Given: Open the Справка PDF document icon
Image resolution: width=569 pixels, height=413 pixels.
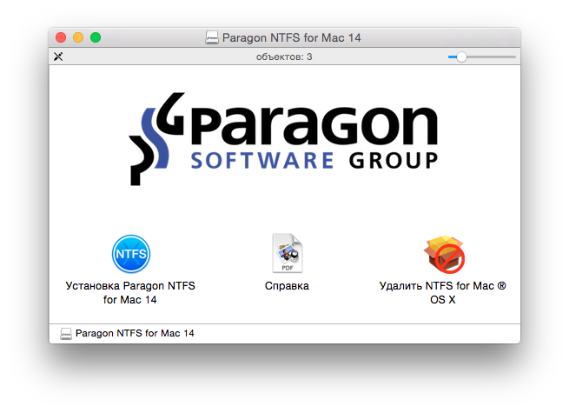Looking at the screenshot, I should [x=287, y=253].
